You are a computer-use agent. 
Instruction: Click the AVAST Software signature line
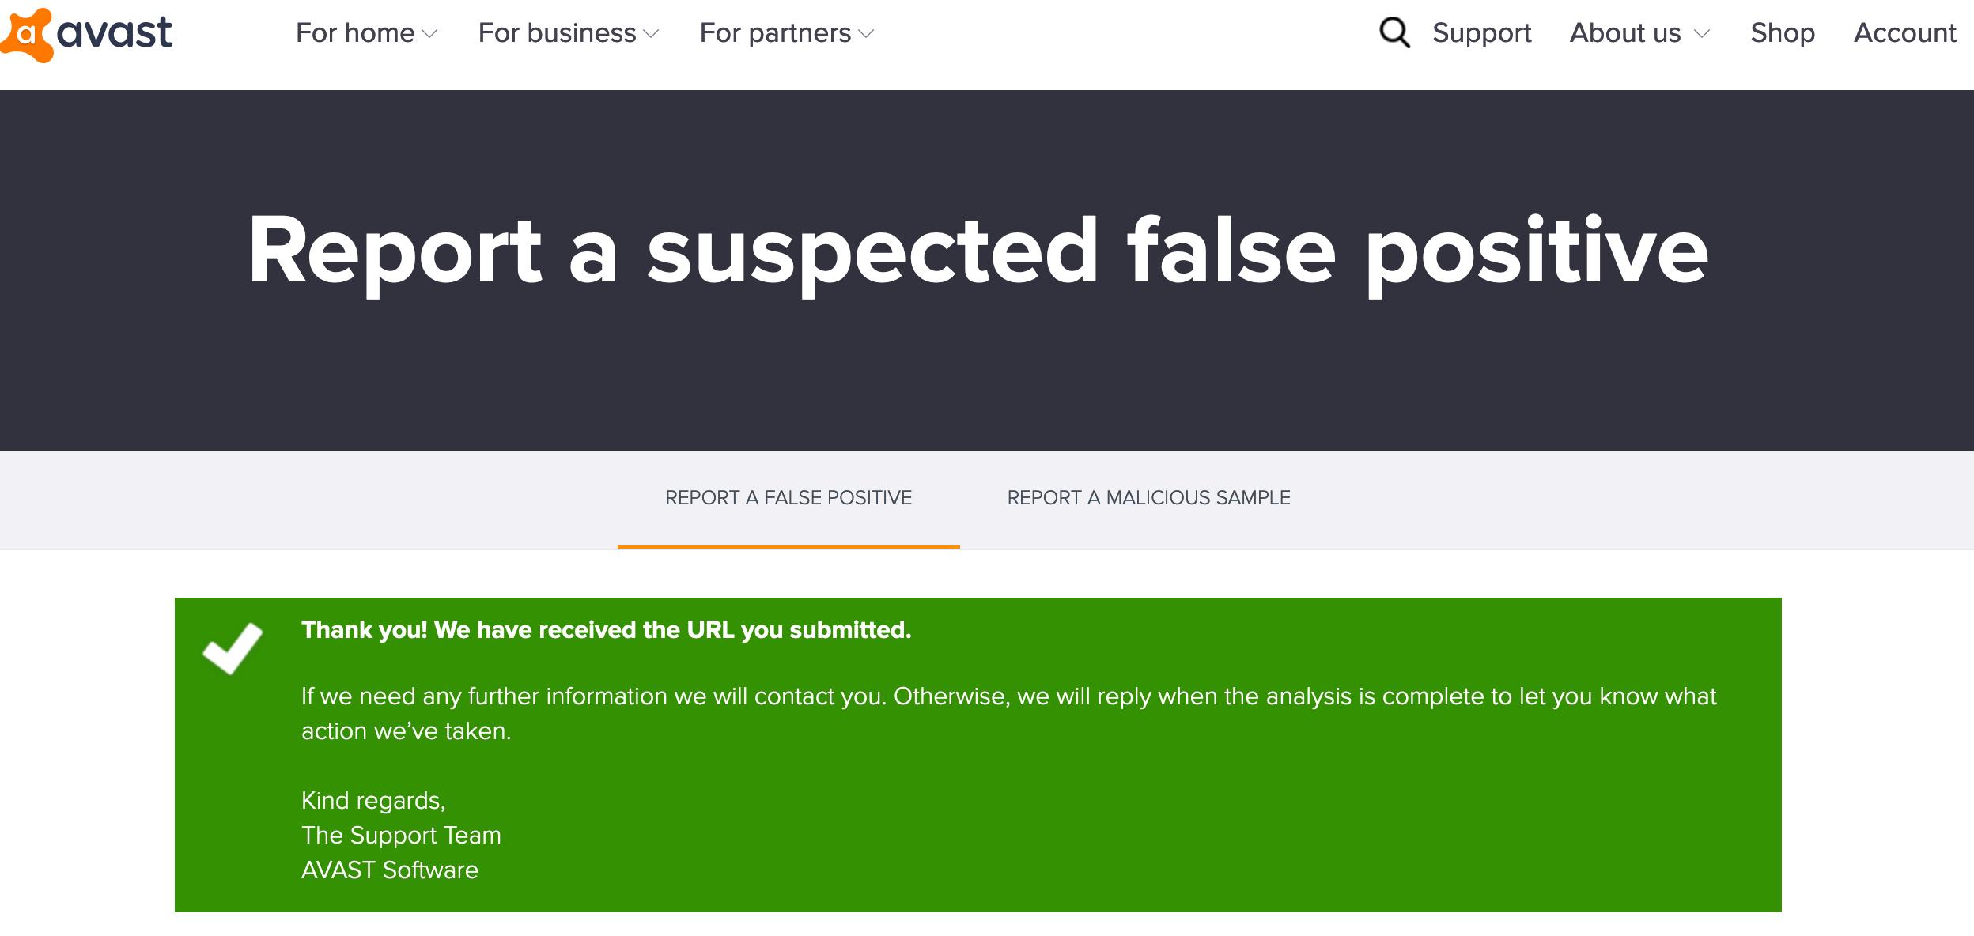point(390,870)
